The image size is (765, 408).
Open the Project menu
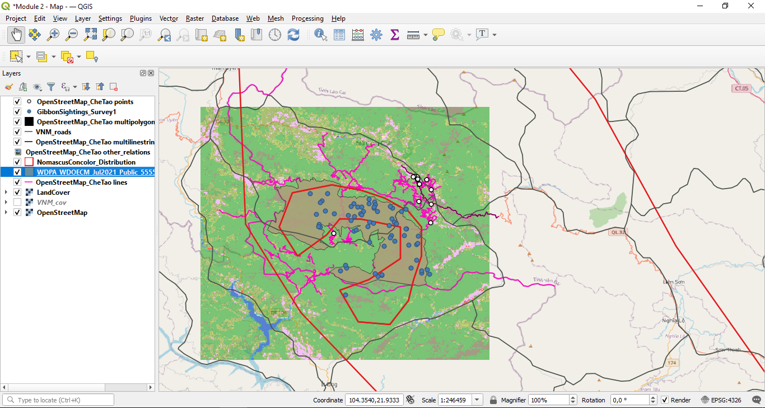16,18
